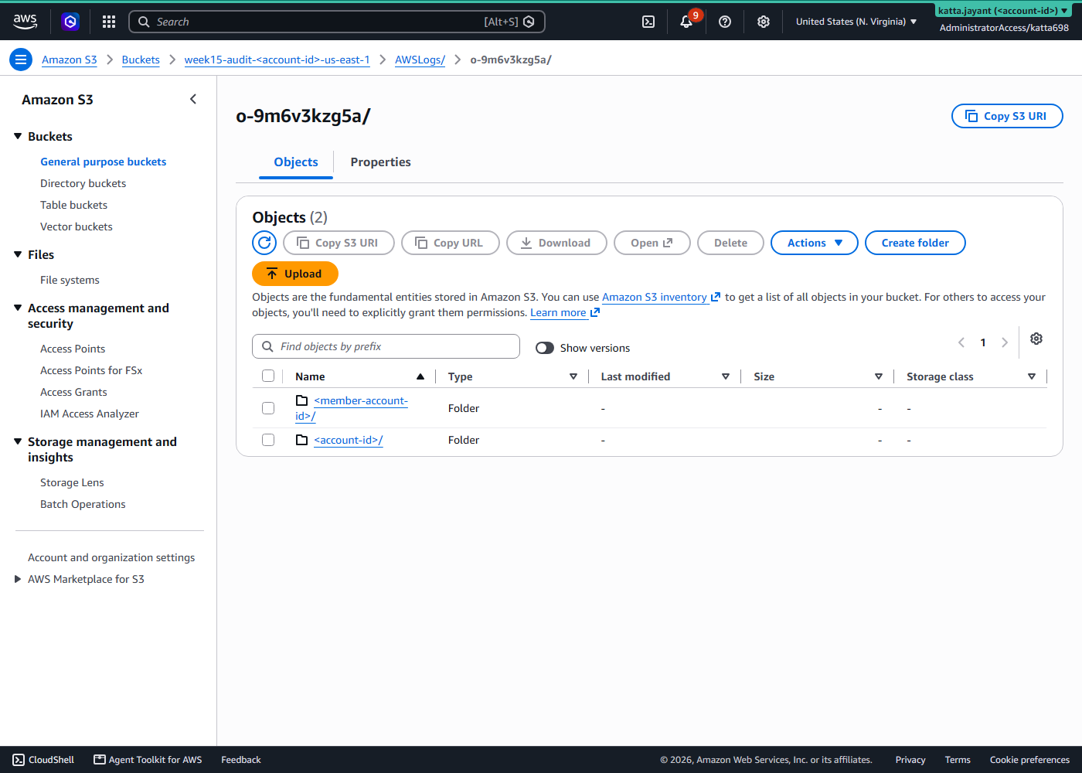Open the Amazon S3 inventory link

pyautogui.click(x=661, y=297)
